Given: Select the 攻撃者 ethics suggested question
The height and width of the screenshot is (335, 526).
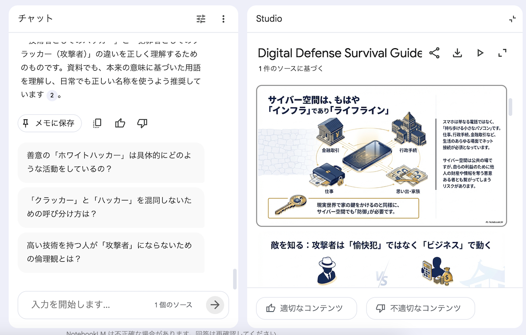Looking at the screenshot, I should click(111, 253).
